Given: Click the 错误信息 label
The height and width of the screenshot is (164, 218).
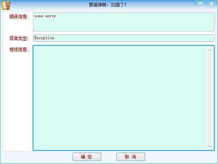Looking at the screenshot, I should 19,16.
